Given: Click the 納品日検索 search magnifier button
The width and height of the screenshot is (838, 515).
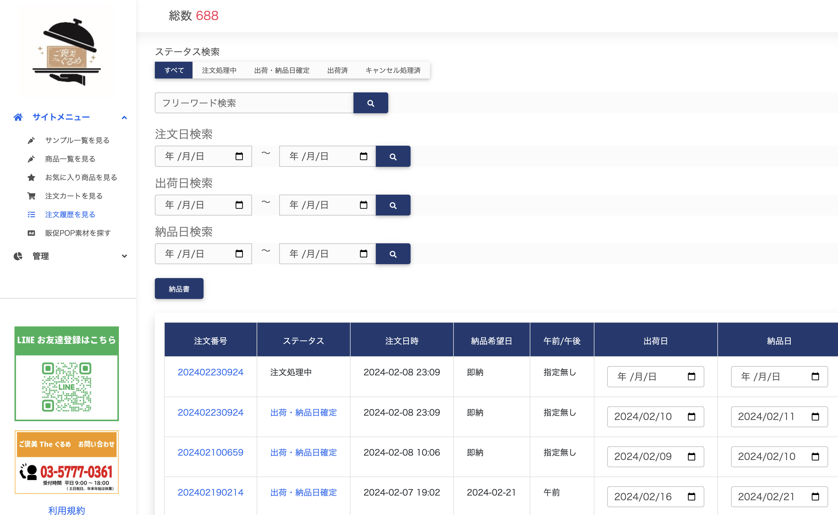Looking at the screenshot, I should click(393, 254).
